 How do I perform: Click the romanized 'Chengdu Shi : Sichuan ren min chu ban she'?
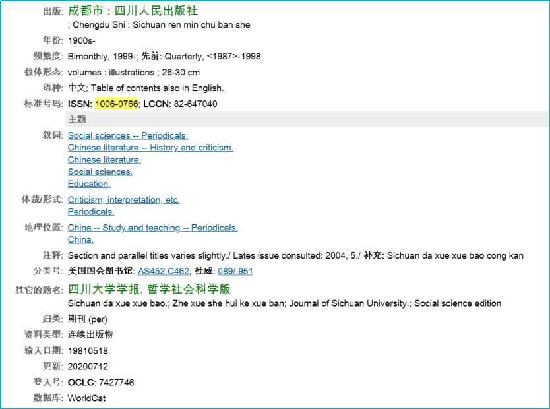[x=162, y=25]
